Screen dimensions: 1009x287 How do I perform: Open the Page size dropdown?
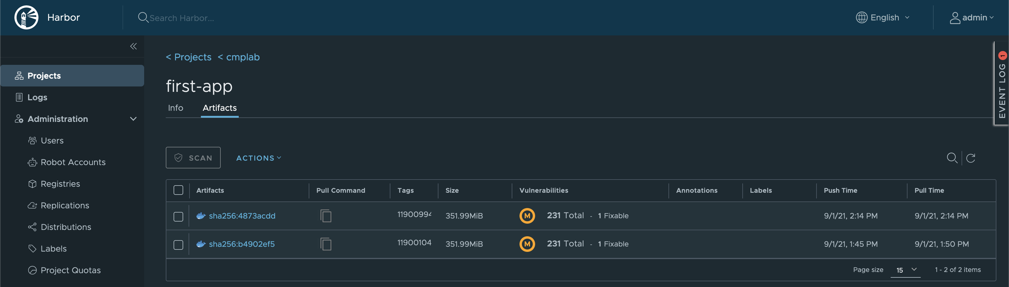[x=906, y=270]
